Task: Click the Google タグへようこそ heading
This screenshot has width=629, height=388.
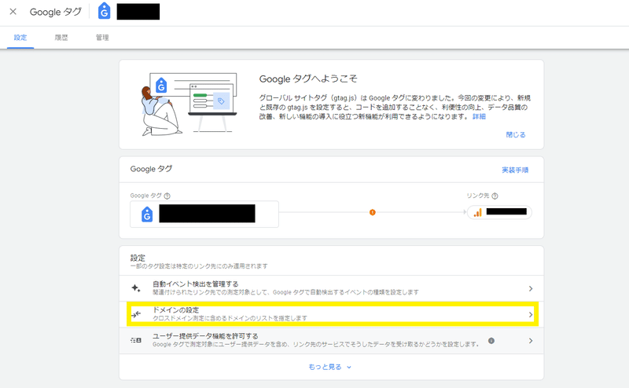Action: 308,79
